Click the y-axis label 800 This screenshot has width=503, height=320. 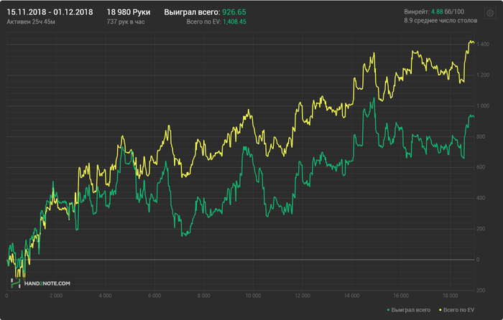(x=481, y=136)
